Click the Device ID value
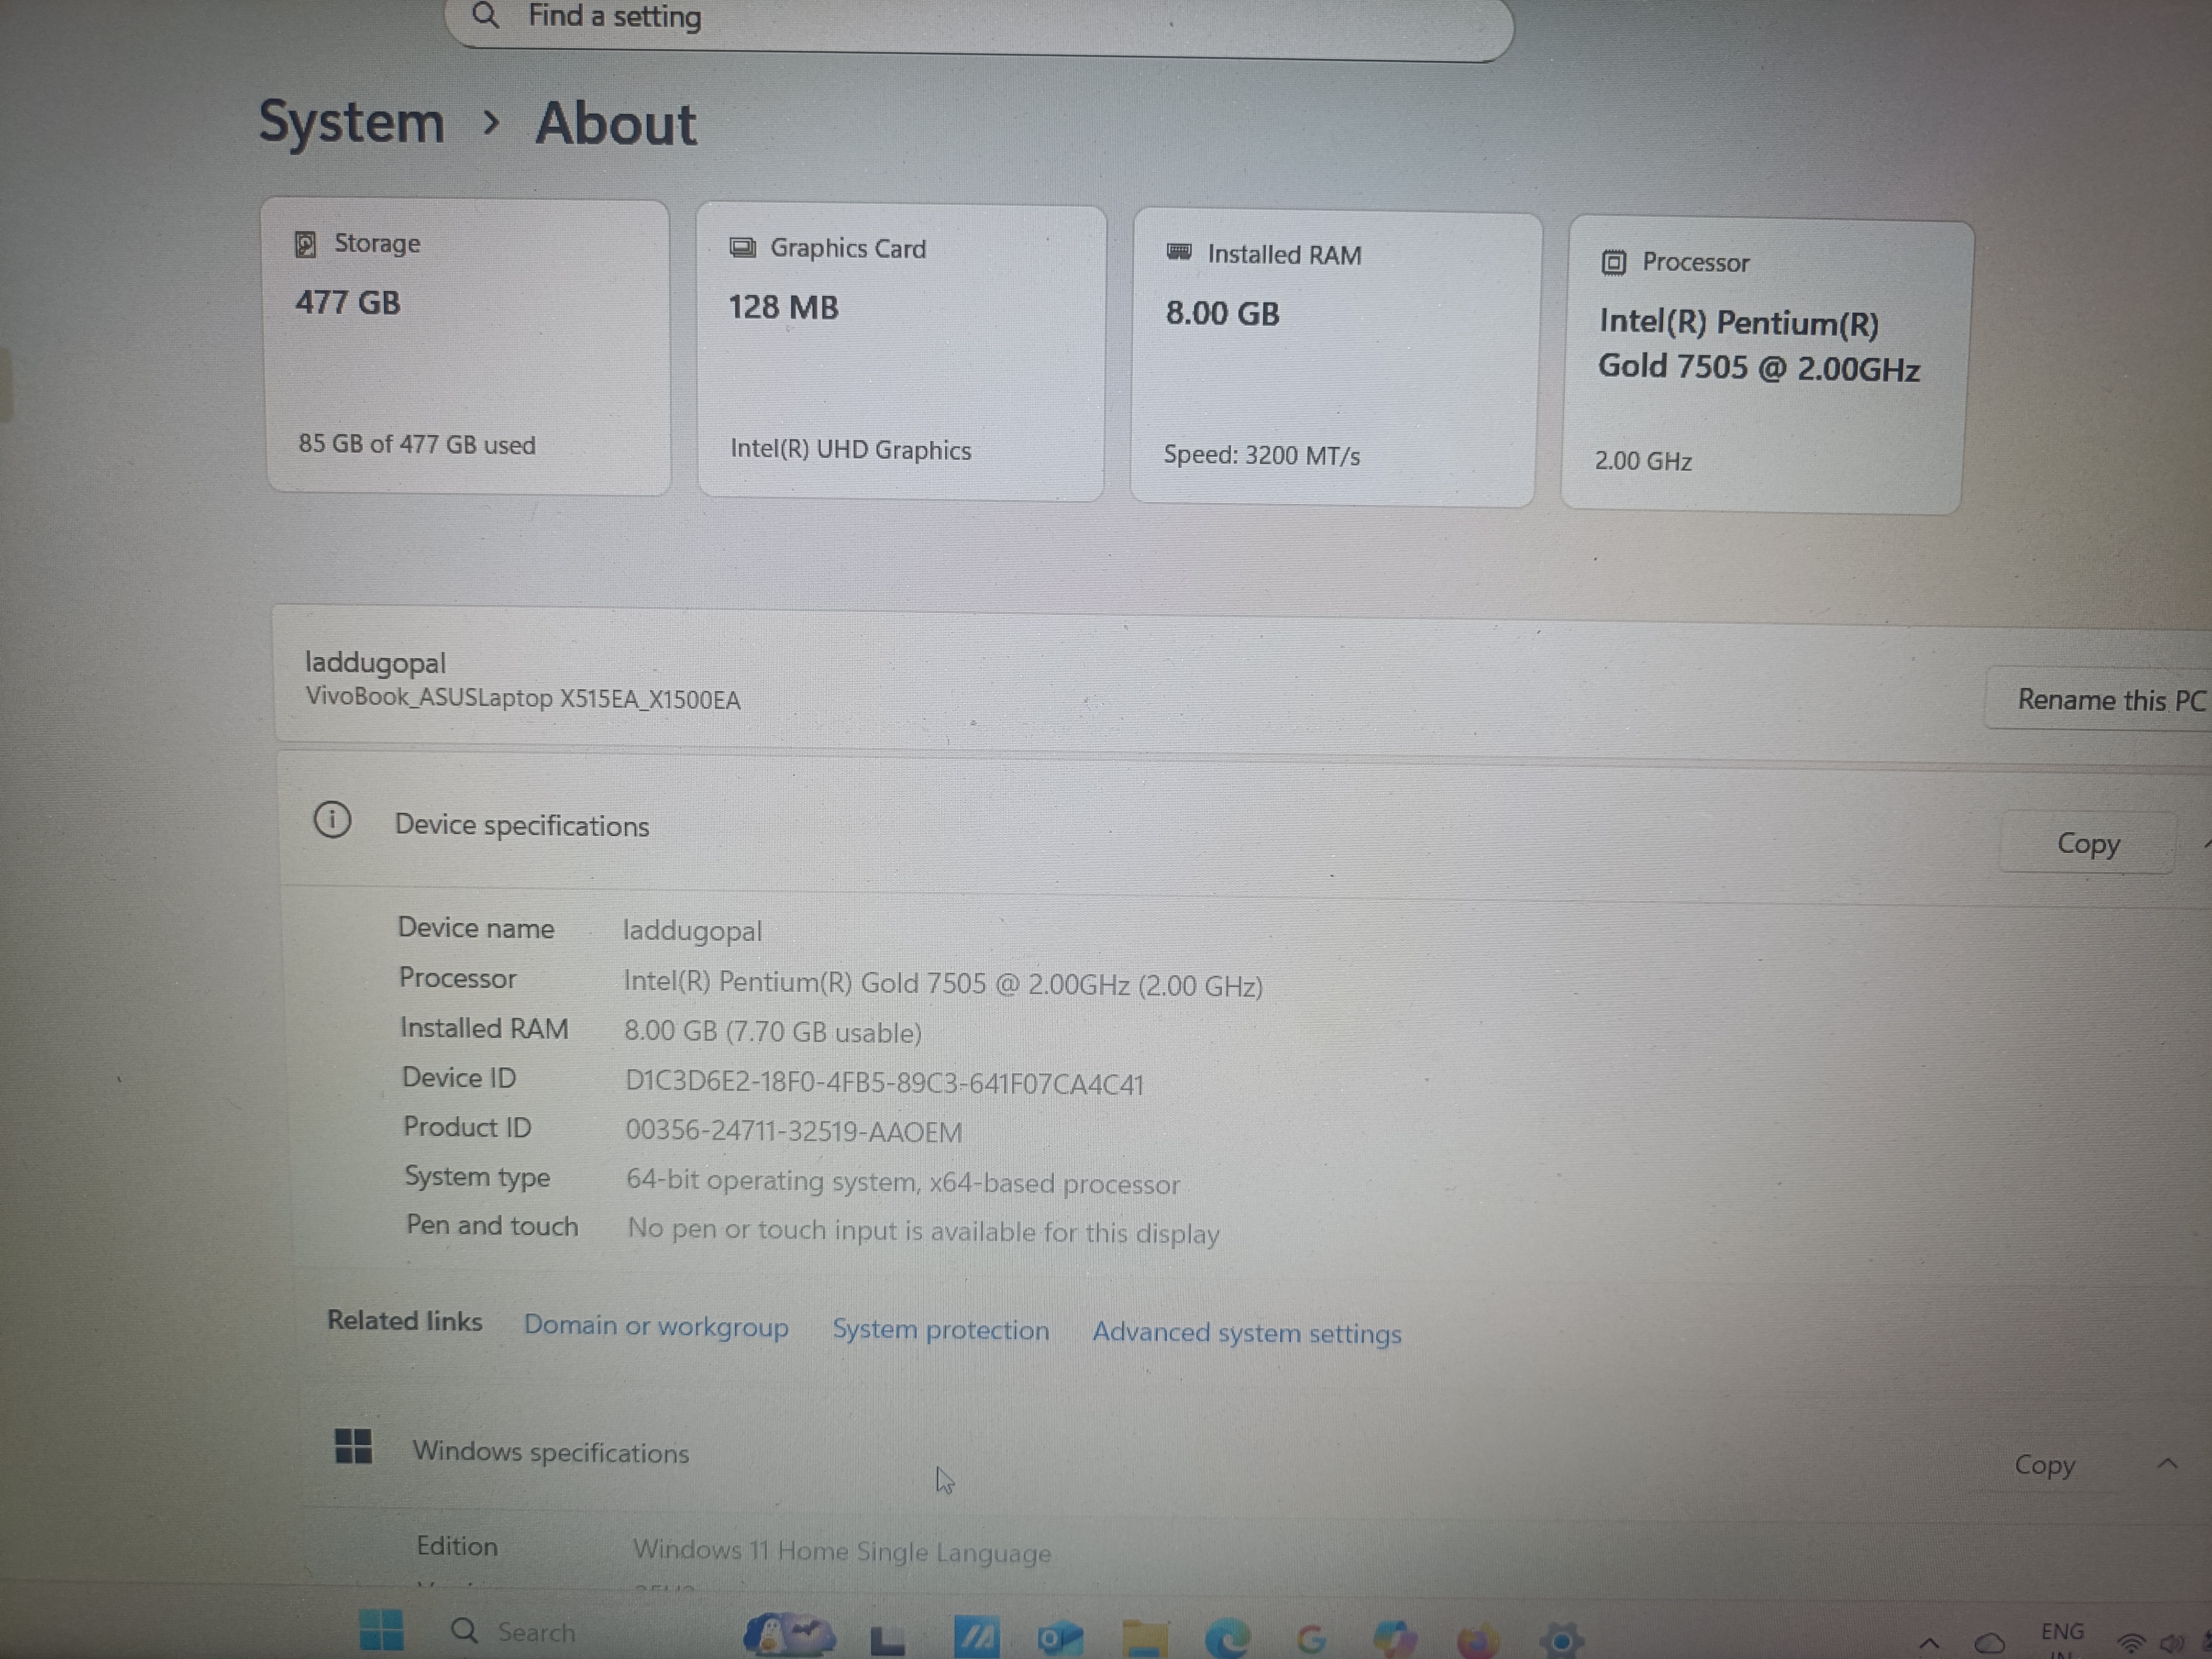This screenshot has width=2212, height=1659. point(884,1083)
